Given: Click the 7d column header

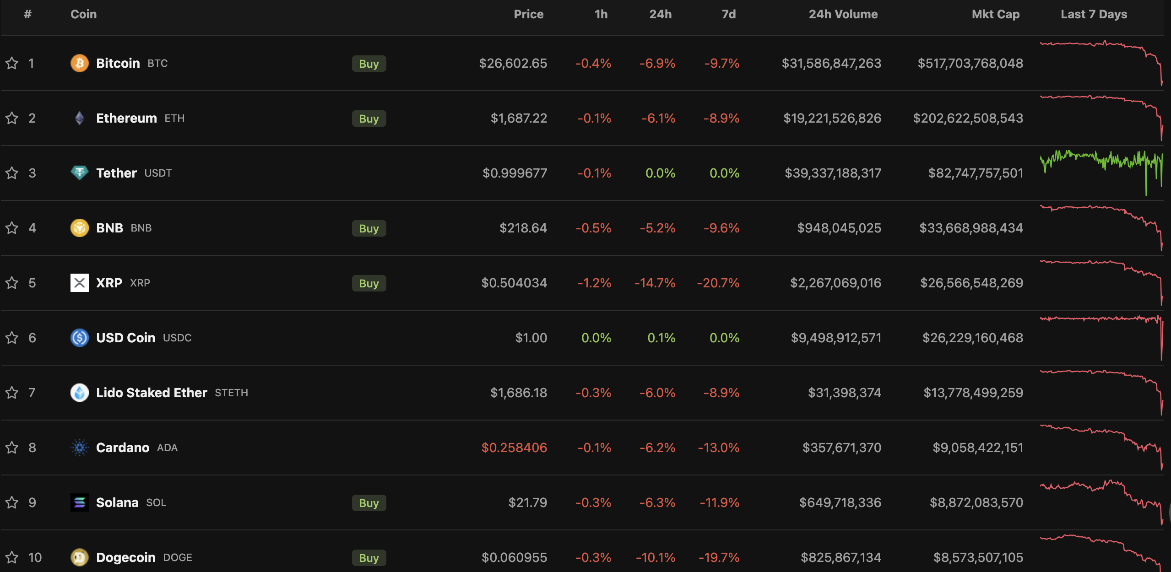Looking at the screenshot, I should click(x=728, y=14).
